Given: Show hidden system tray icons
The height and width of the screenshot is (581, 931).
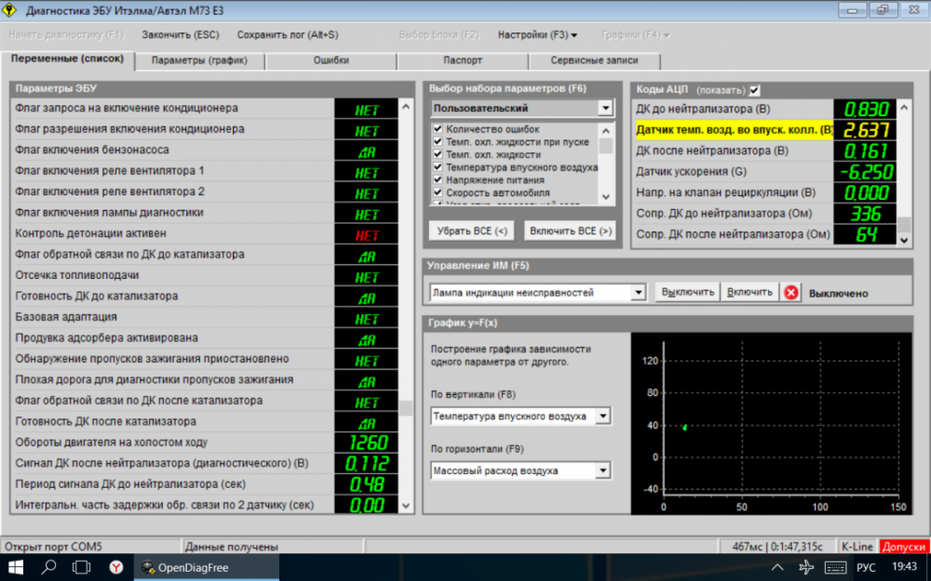Looking at the screenshot, I should click(x=778, y=567).
